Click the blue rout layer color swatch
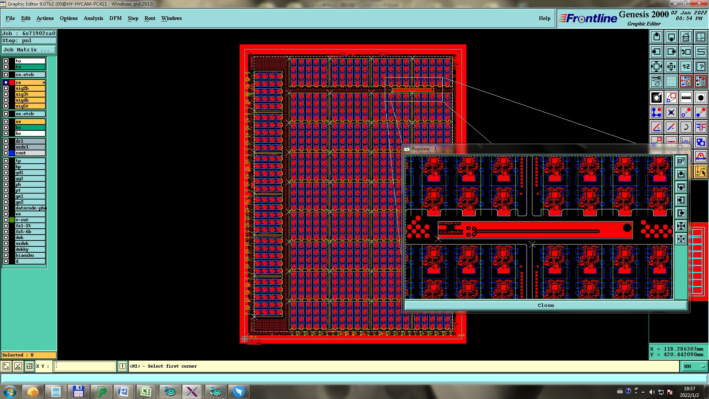This screenshot has width=709, height=399. [12, 153]
